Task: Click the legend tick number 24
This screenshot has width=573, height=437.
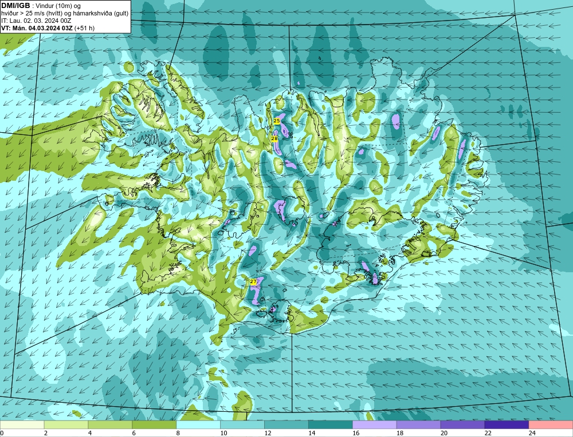Action: point(532,433)
